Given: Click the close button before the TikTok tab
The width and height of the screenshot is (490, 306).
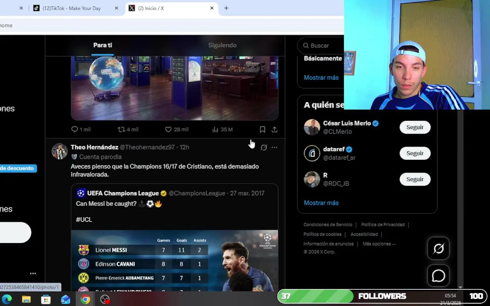Looking at the screenshot, I should pos(21,8).
